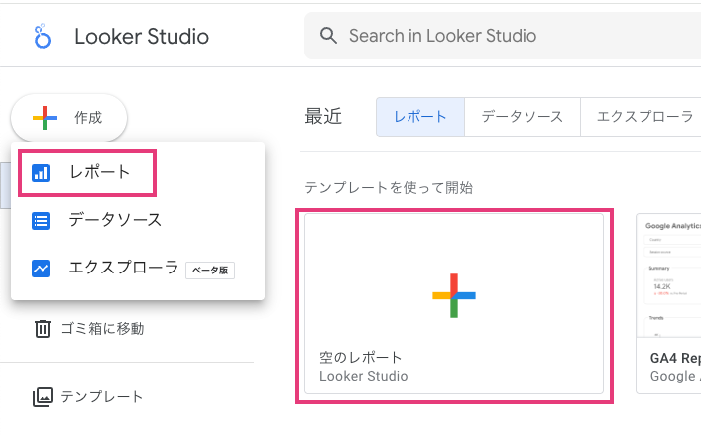Choose データソース in the create menu

point(115,220)
